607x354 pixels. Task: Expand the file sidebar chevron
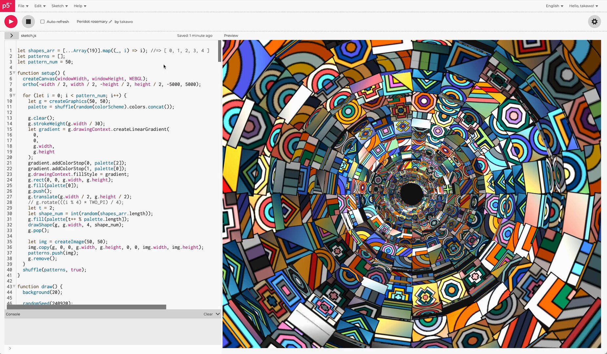[11, 35]
